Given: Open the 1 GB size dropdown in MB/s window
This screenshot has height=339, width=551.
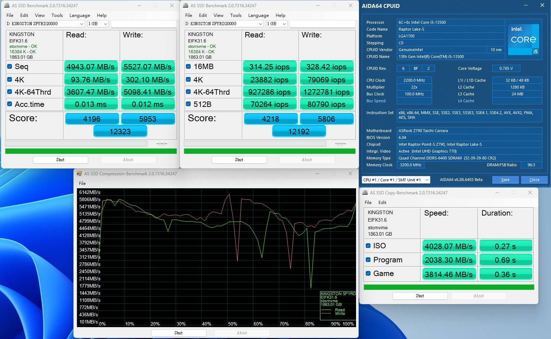Looking at the screenshot, I should point(98,24).
